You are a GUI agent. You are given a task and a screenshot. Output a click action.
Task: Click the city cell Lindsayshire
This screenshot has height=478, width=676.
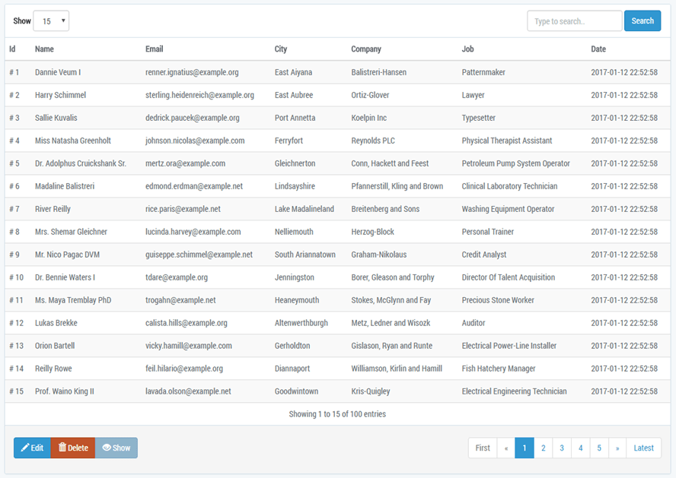tap(295, 186)
